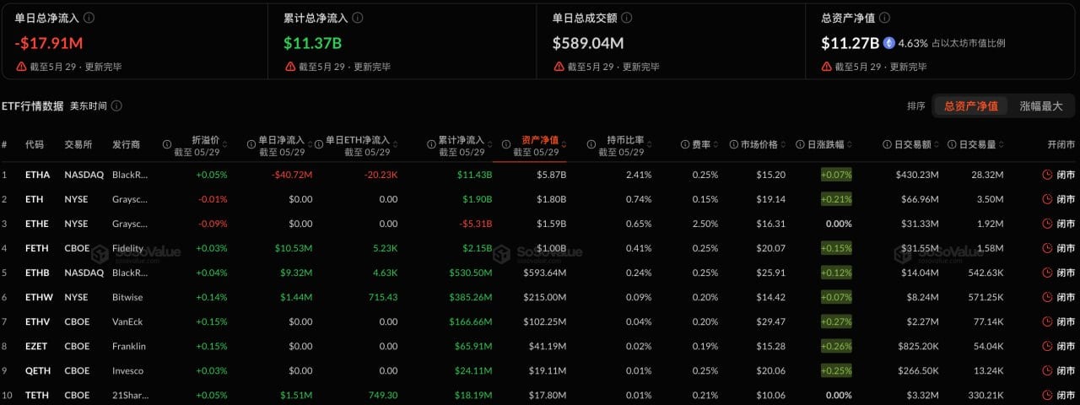Click the clock icon in TETH row
The height and width of the screenshot is (405, 1080).
point(1047,395)
